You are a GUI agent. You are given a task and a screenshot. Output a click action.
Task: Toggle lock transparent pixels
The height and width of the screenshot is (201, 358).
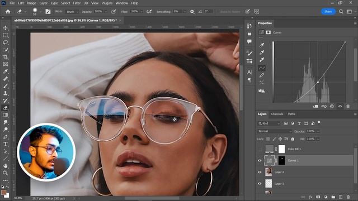(268, 139)
